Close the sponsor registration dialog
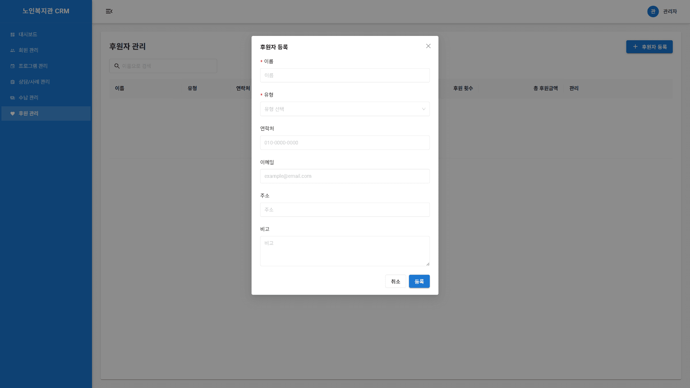The width and height of the screenshot is (690, 388). 428,46
